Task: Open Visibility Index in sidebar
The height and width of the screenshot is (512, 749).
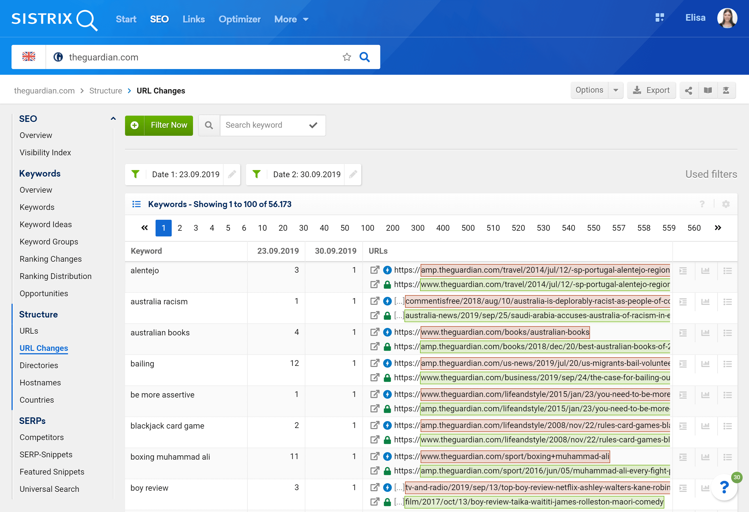Action: (45, 152)
